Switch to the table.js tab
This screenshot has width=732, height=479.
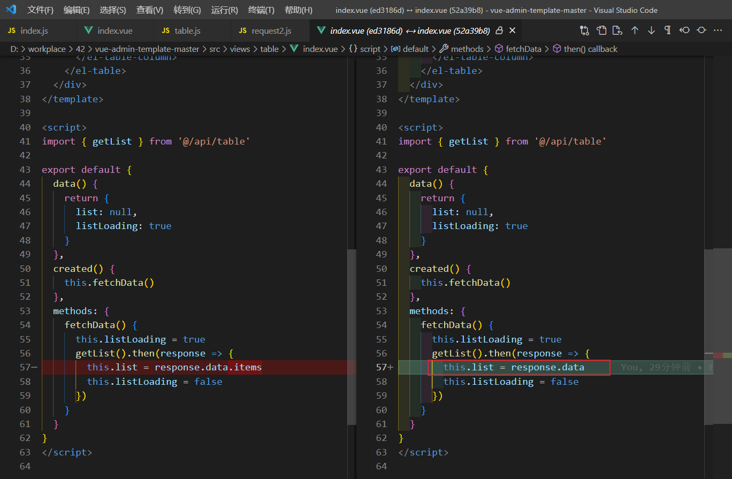tap(192, 31)
